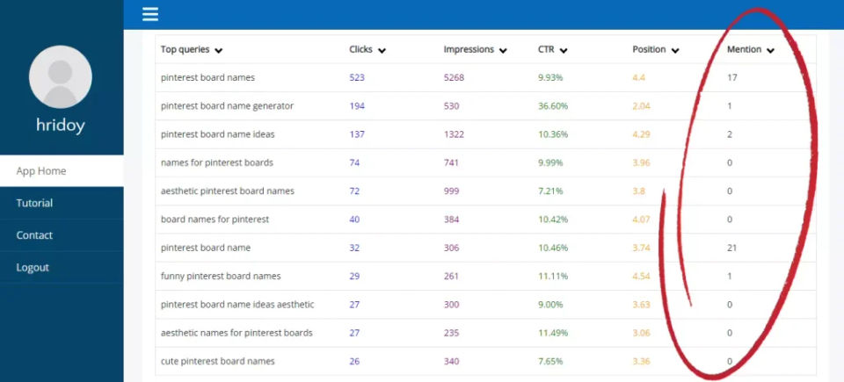Sort by Mention column arrow
The height and width of the screenshot is (382, 844).
[770, 51]
